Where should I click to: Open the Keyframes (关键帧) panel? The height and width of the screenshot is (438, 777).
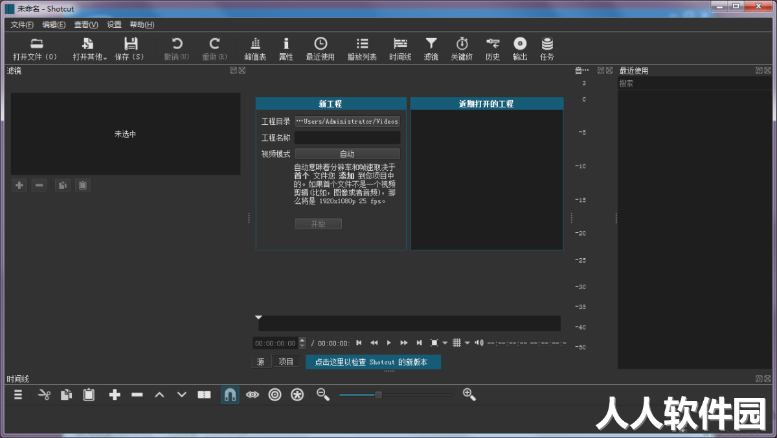[462, 49]
